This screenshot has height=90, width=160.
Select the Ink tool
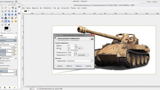coord(9,21)
